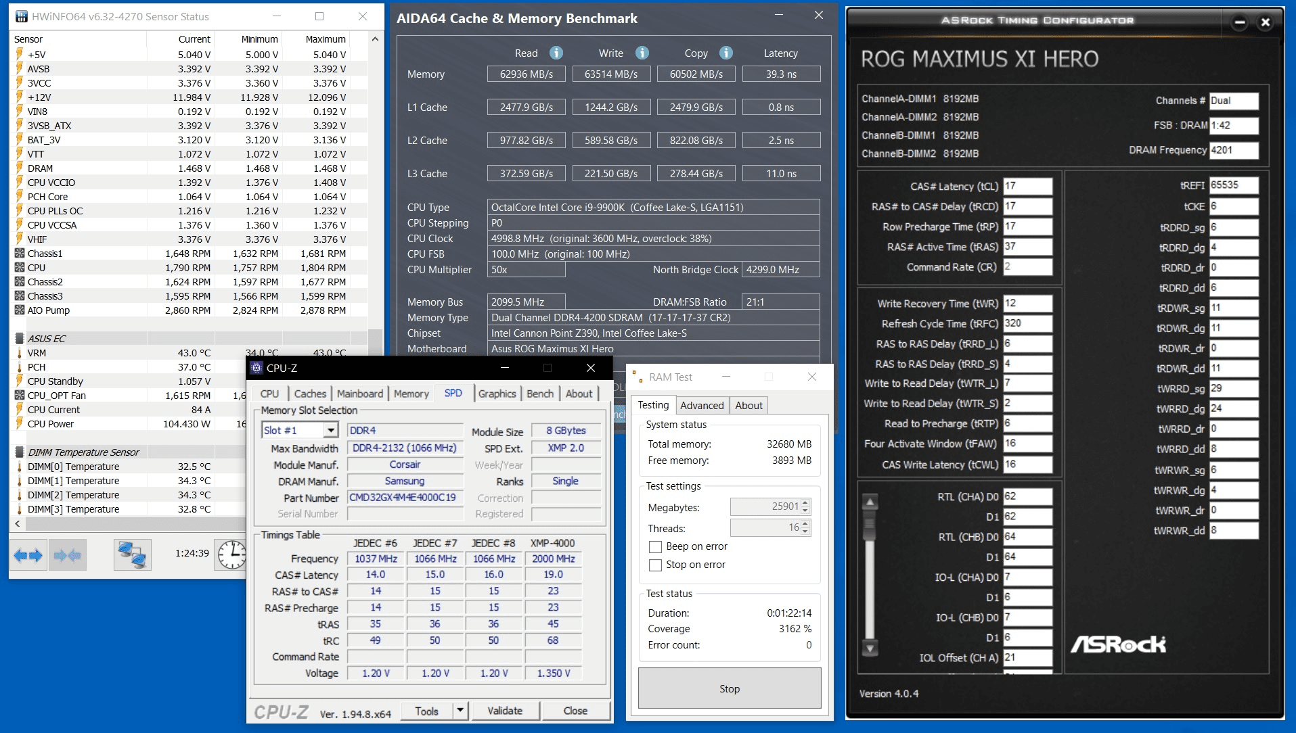Click the Close button in CPU-Z
Screen dimensions: 1296x733
click(575, 711)
